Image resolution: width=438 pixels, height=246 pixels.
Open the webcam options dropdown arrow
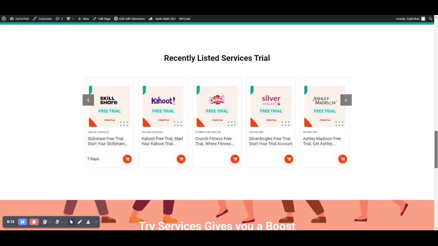(x=50, y=222)
